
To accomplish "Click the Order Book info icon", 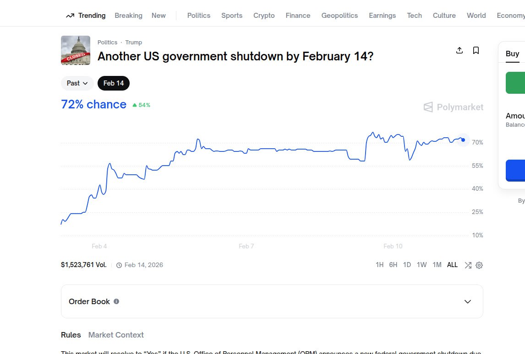I will pyautogui.click(x=116, y=301).
